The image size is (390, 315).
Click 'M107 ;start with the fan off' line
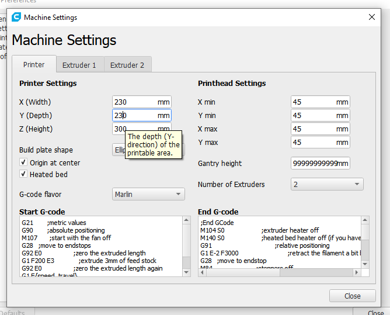[x=66, y=238]
